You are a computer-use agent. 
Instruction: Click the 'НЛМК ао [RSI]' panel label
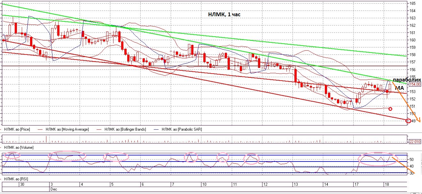point(15,179)
